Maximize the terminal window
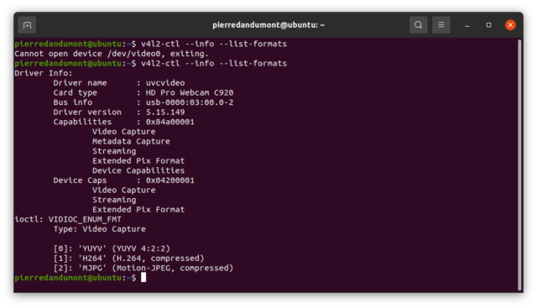 [488, 25]
